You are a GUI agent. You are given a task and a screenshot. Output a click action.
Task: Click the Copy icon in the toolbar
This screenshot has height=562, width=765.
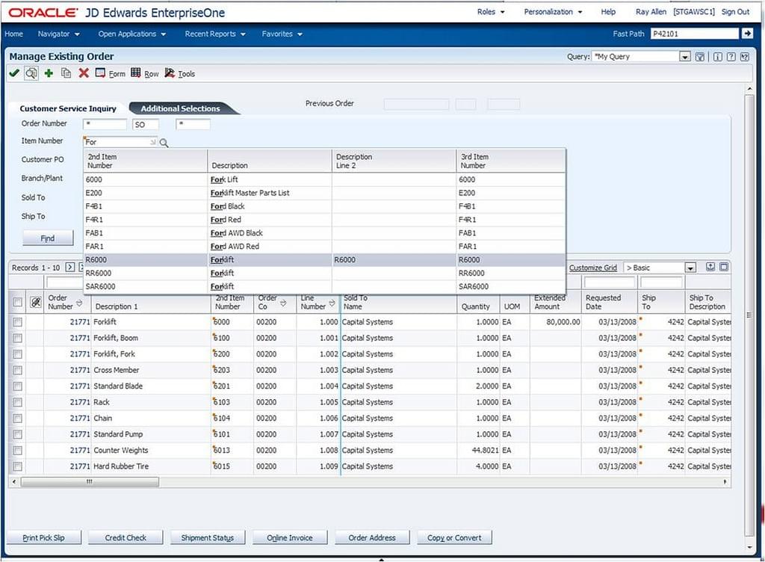[x=66, y=73]
